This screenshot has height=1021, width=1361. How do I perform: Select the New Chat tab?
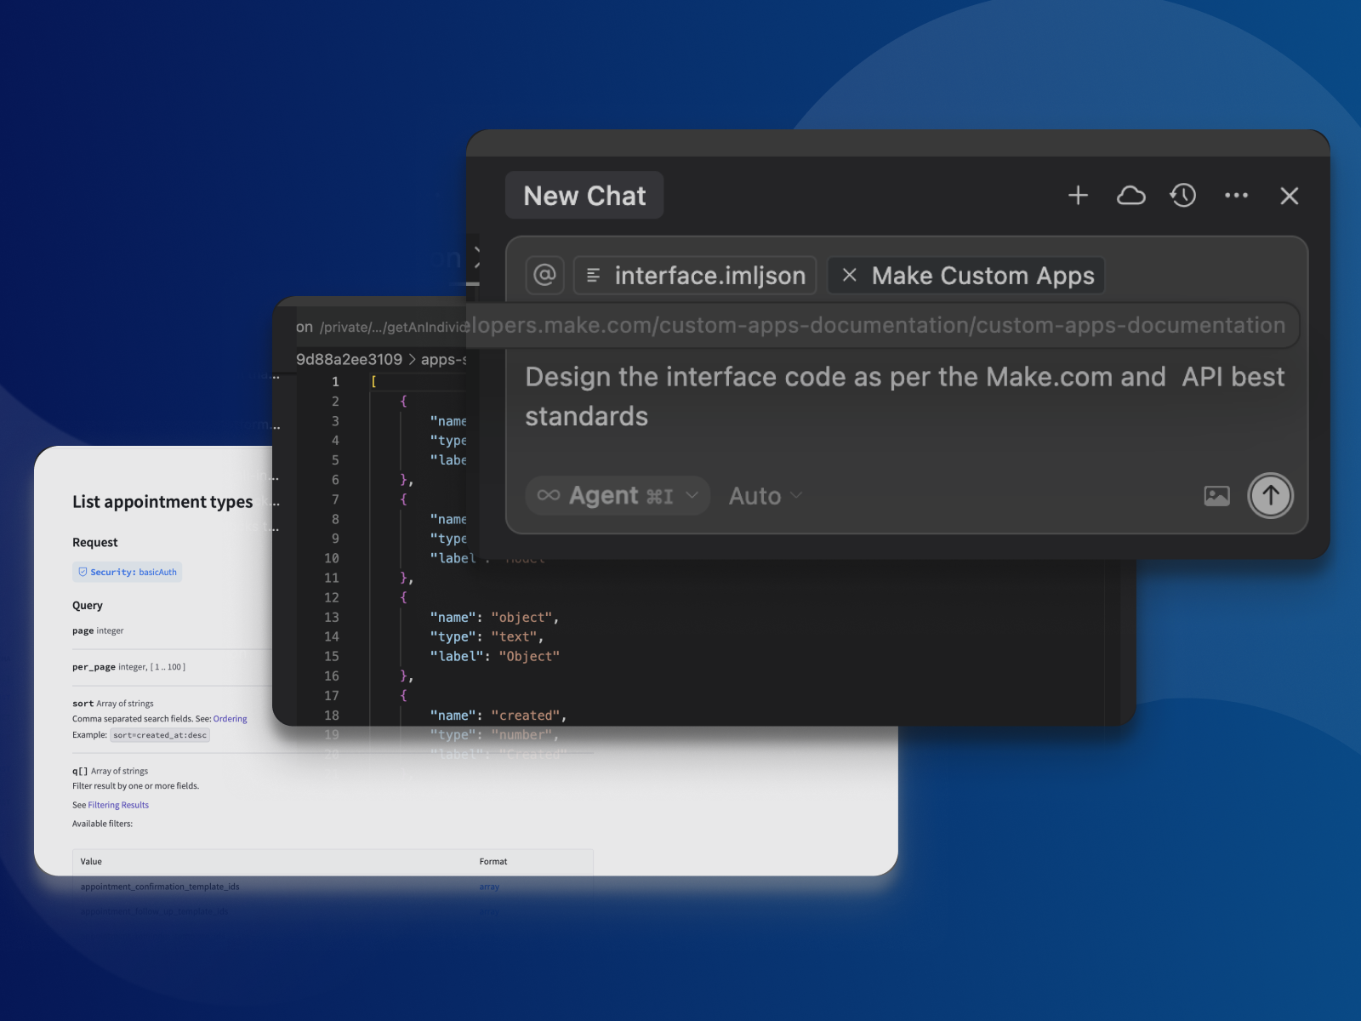584,196
